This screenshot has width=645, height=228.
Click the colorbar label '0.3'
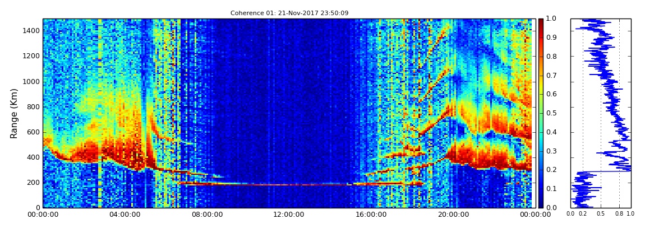550,151
